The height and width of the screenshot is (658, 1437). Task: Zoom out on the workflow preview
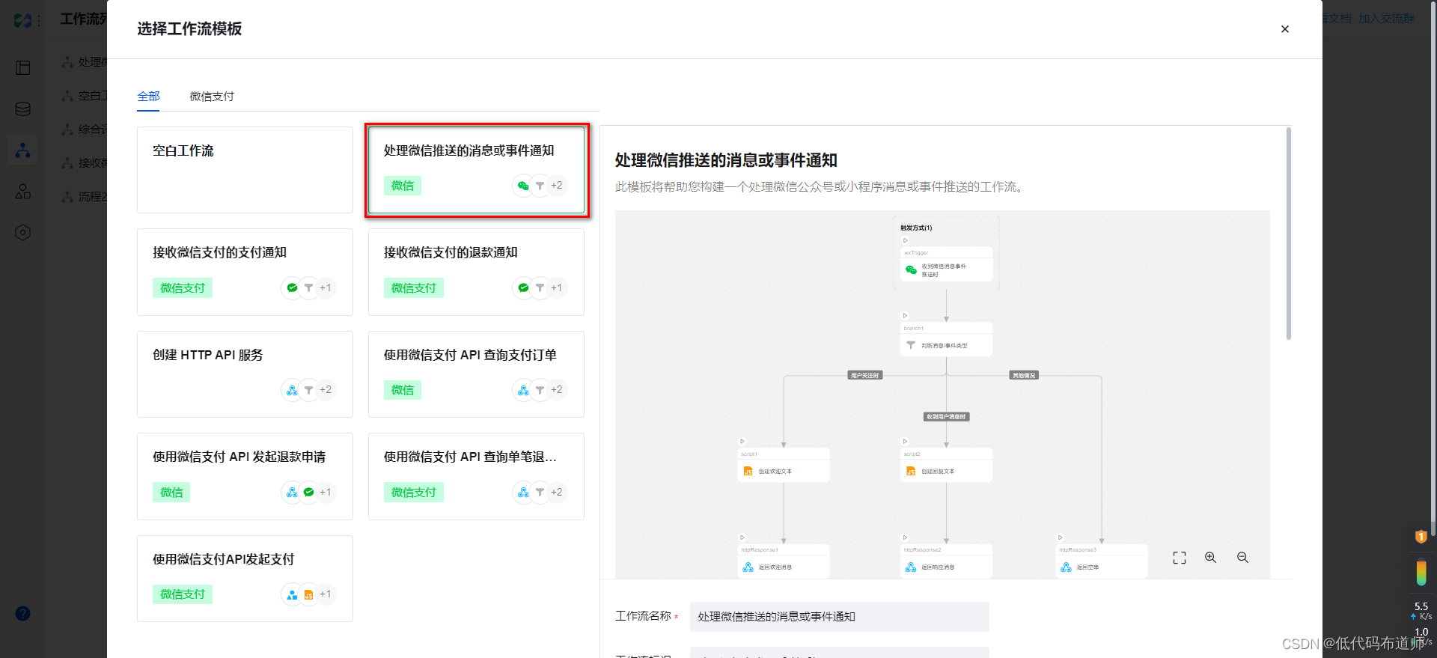point(1242,558)
